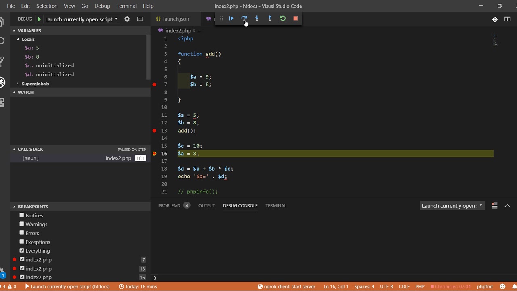Stop the debugging session
The image size is (517, 291).
296,19
